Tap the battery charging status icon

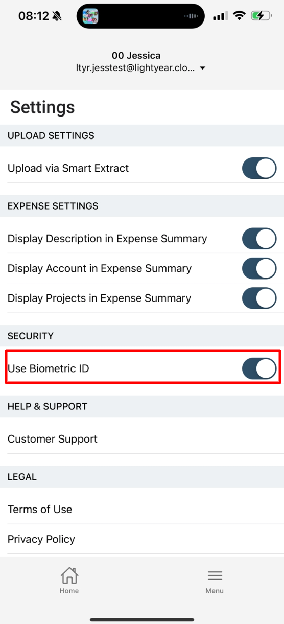tap(261, 16)
